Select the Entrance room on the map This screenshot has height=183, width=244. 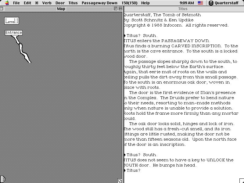pos(14,33)
